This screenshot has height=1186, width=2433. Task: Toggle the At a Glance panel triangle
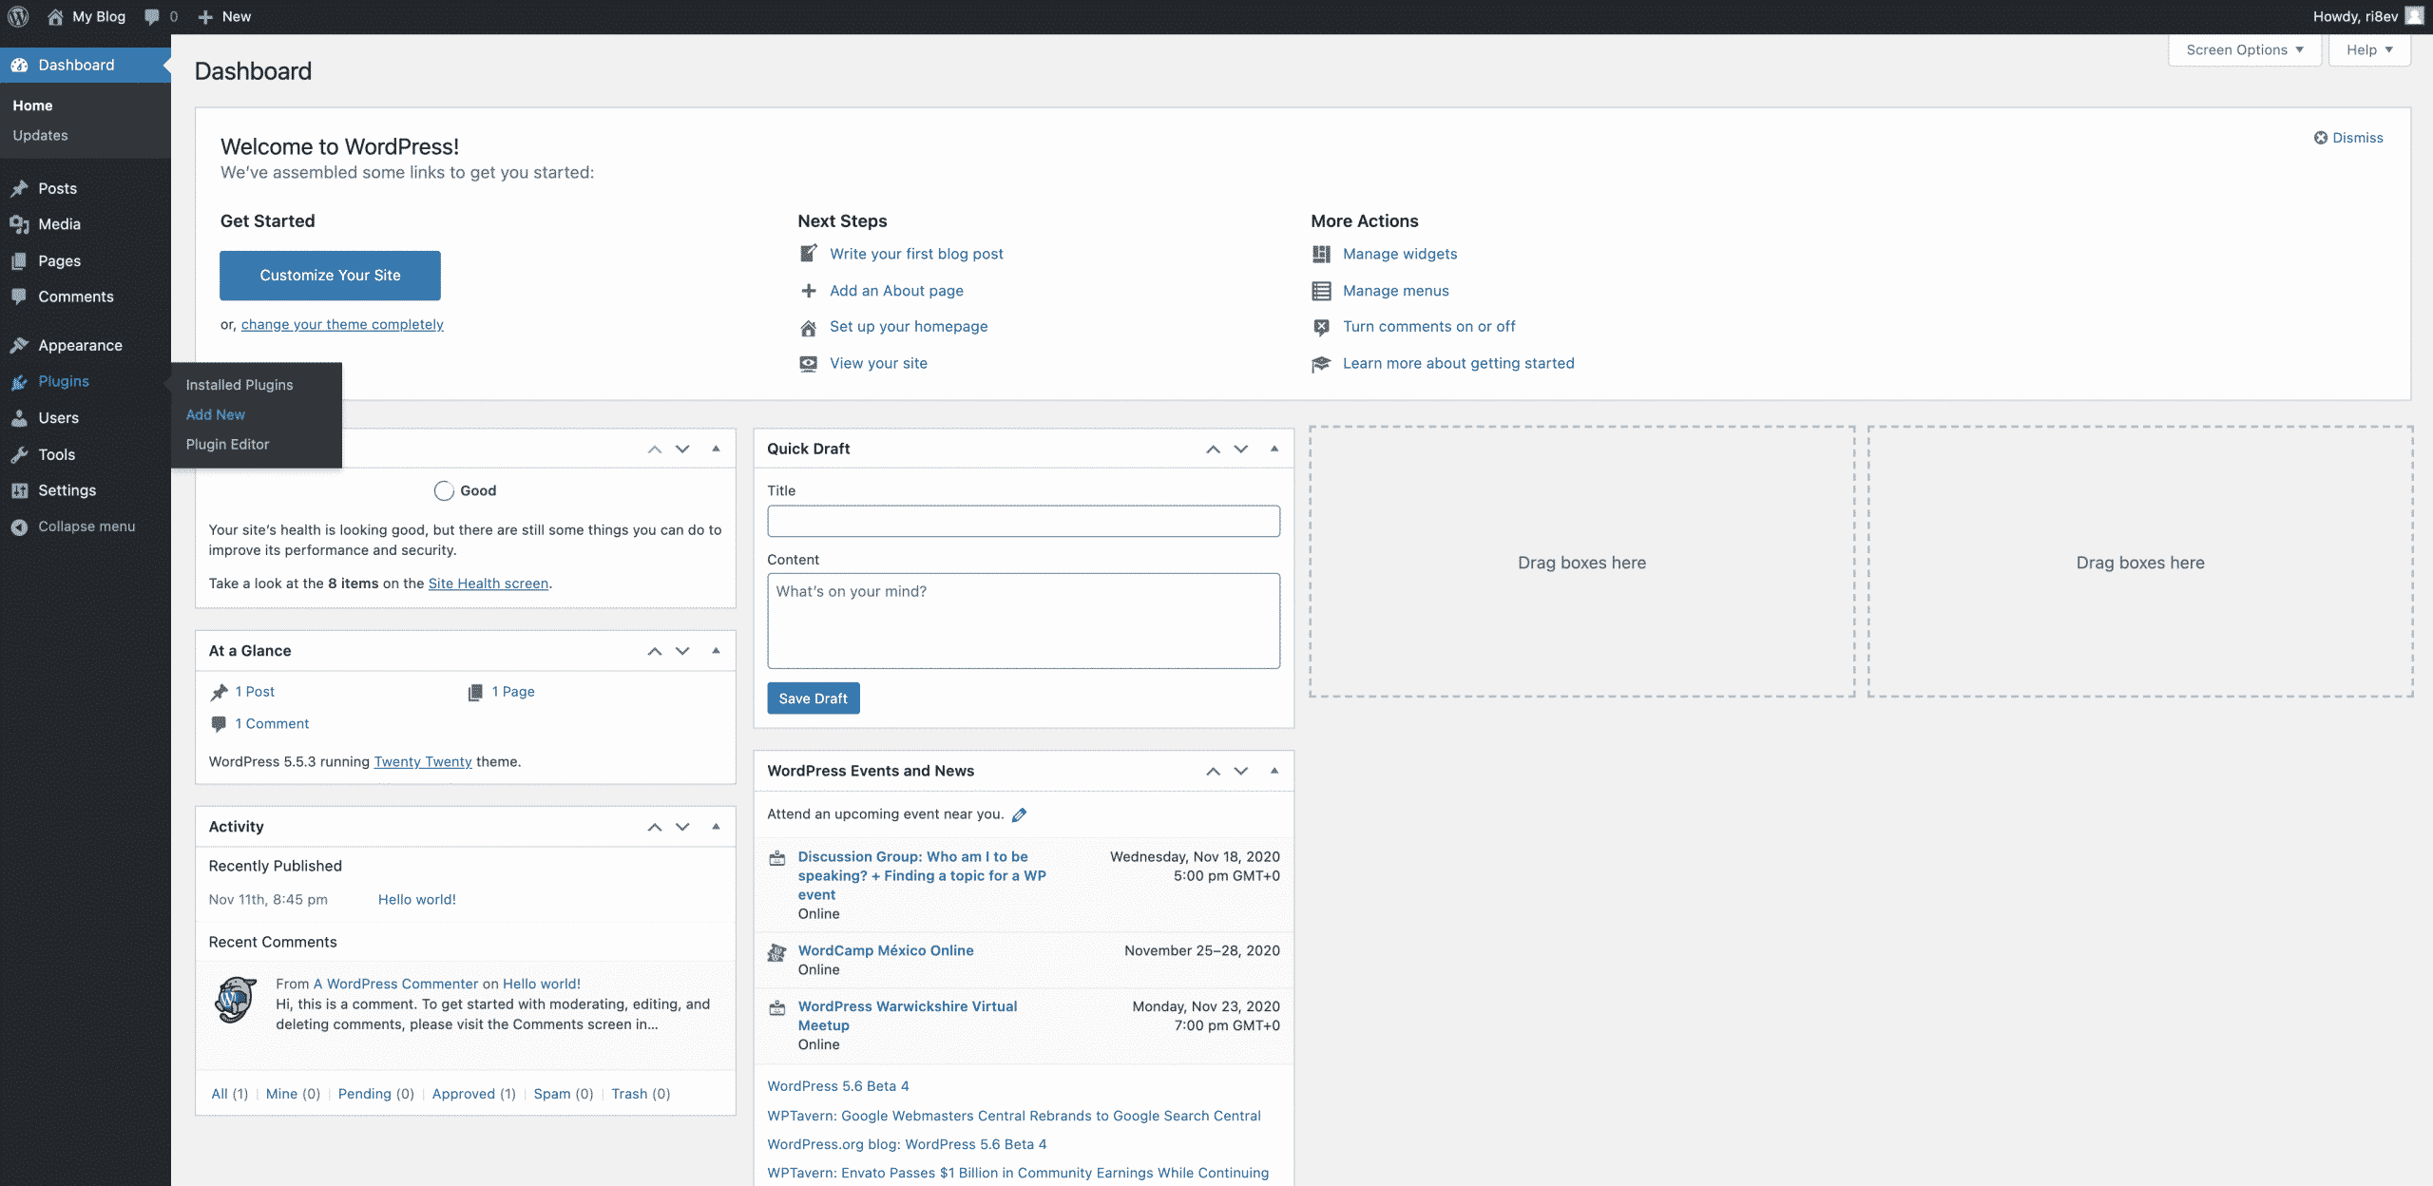[x=716, y=651]
